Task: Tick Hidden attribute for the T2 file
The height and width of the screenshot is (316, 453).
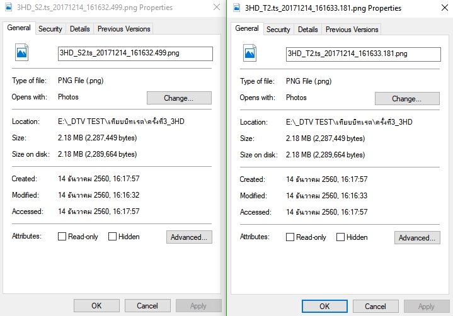Action: point(340,237)
